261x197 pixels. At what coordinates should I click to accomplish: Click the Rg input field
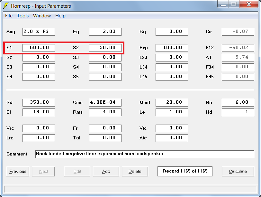pos(172,32)
